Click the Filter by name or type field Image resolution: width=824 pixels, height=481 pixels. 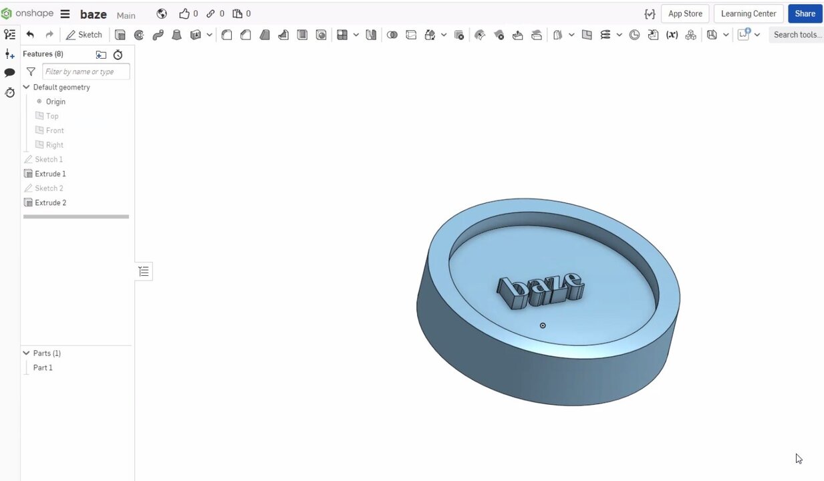coord(86,71)
